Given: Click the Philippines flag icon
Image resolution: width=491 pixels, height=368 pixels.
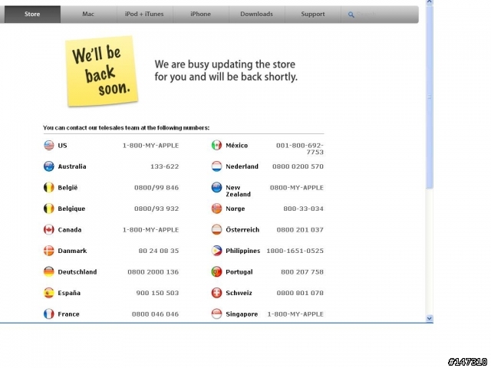Looking at the screenshot, I should pyautogui.click(x=216, y=251).
